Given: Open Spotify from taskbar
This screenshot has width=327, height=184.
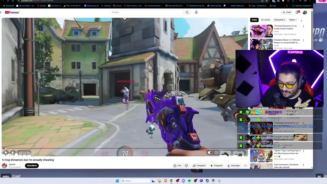Looking at the screenshot, I should (x=189, y=181).
